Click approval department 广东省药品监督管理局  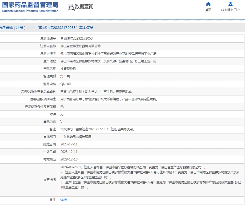[x=76, y=137]
